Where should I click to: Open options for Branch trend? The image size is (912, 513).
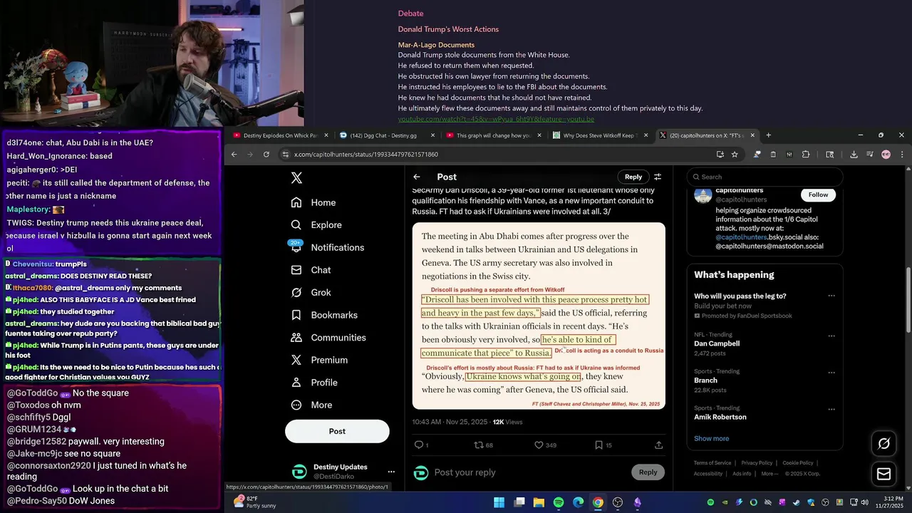pyautogui.click(x=831, y=372)
